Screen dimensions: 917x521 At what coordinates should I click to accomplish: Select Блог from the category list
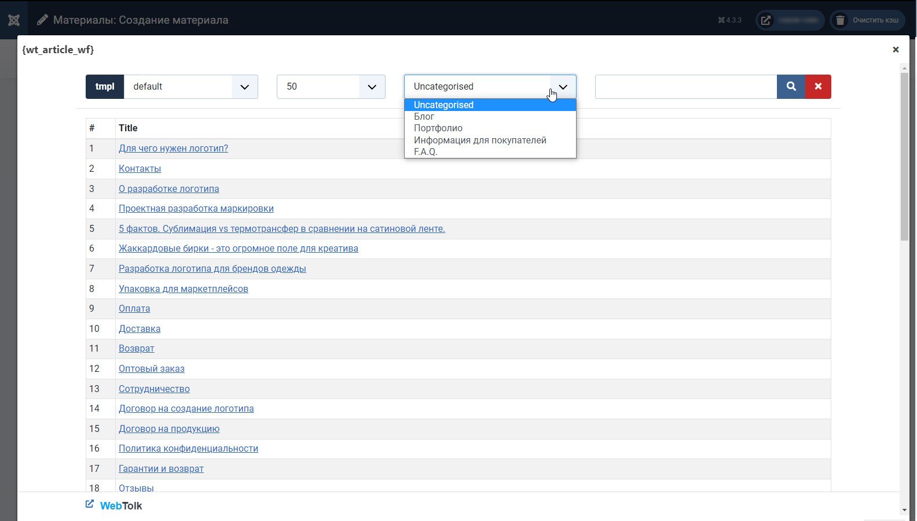point(424,117)
